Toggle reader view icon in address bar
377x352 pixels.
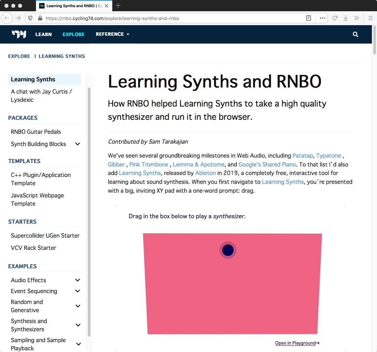(309, 18)
